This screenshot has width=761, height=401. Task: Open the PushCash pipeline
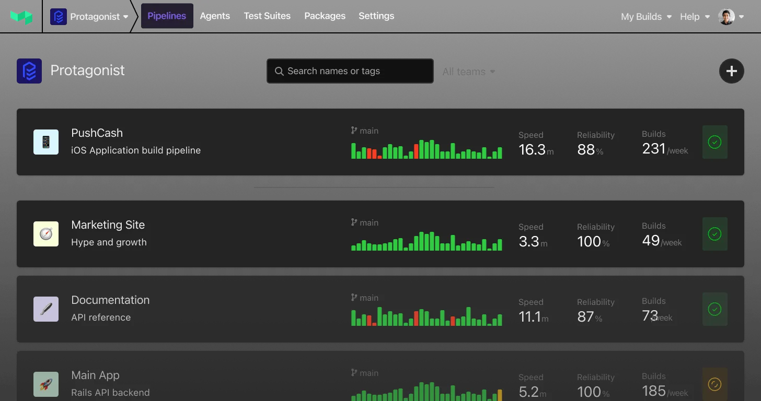pyautogui.click(x=97, y=133)
